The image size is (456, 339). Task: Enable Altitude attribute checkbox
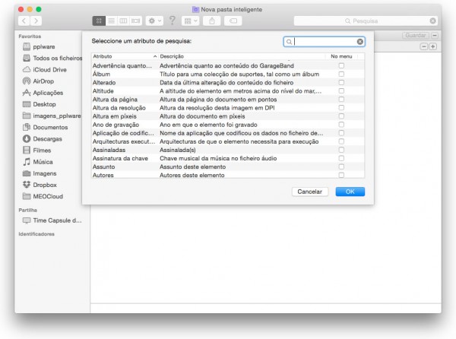(341, 91)
